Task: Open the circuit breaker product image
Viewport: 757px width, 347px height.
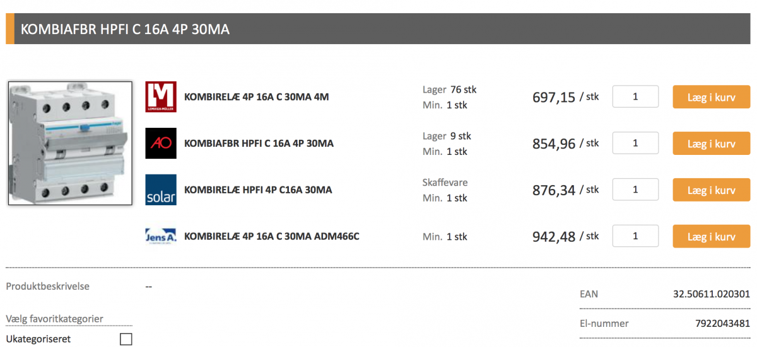Action: [x=69, y=143]
